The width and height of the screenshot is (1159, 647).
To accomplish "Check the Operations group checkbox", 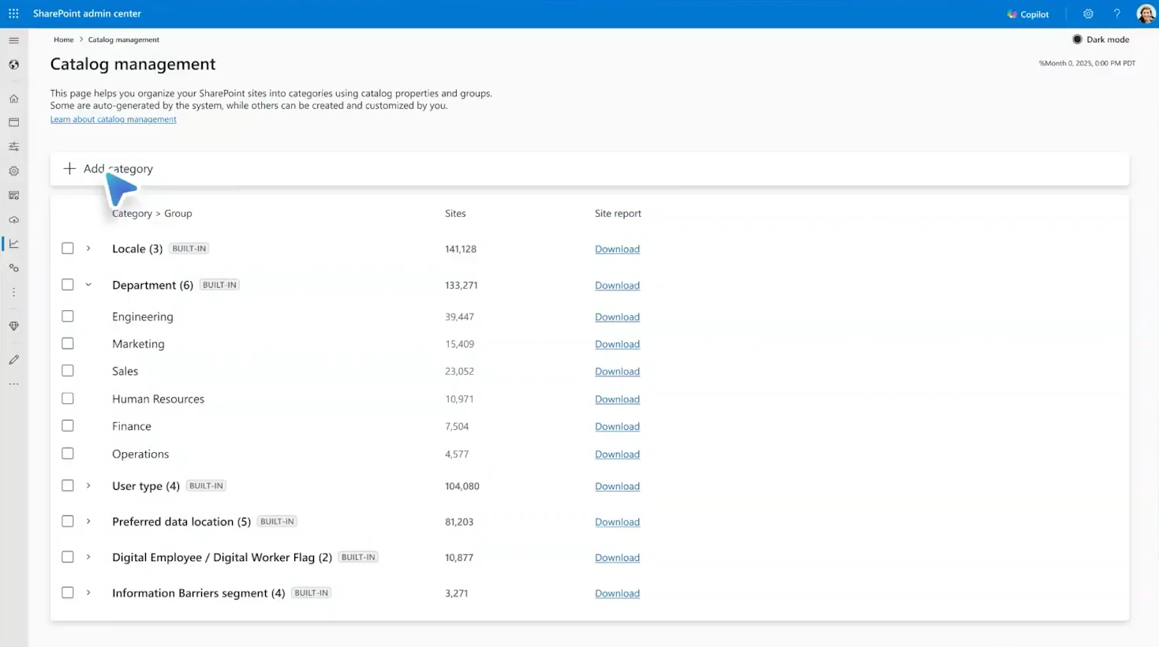I will coord(68,454).
